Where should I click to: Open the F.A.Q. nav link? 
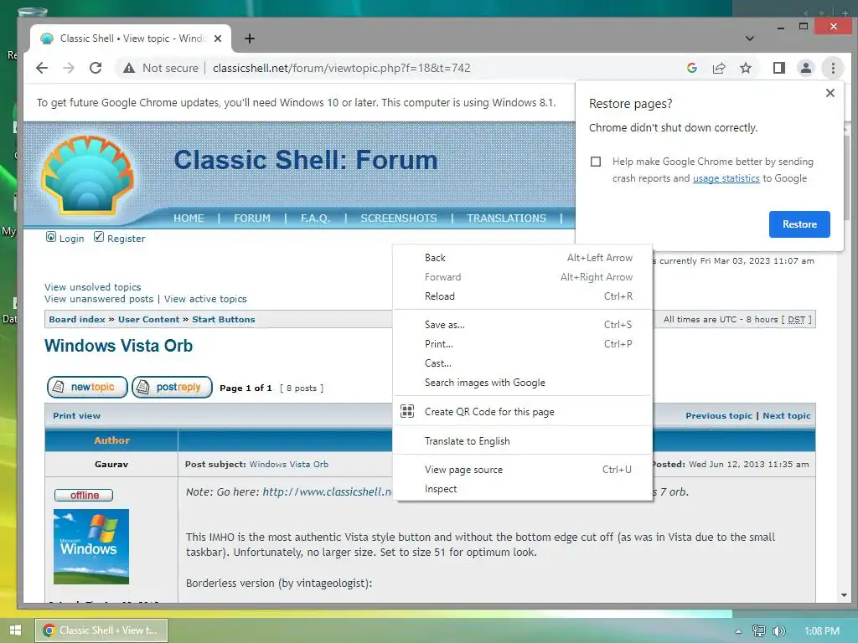(x=315, y=219)
